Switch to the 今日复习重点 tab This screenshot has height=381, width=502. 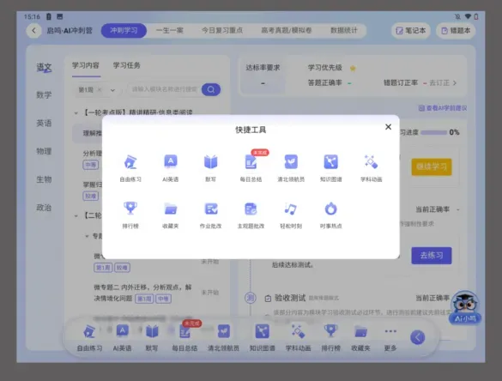click(222, 30)
